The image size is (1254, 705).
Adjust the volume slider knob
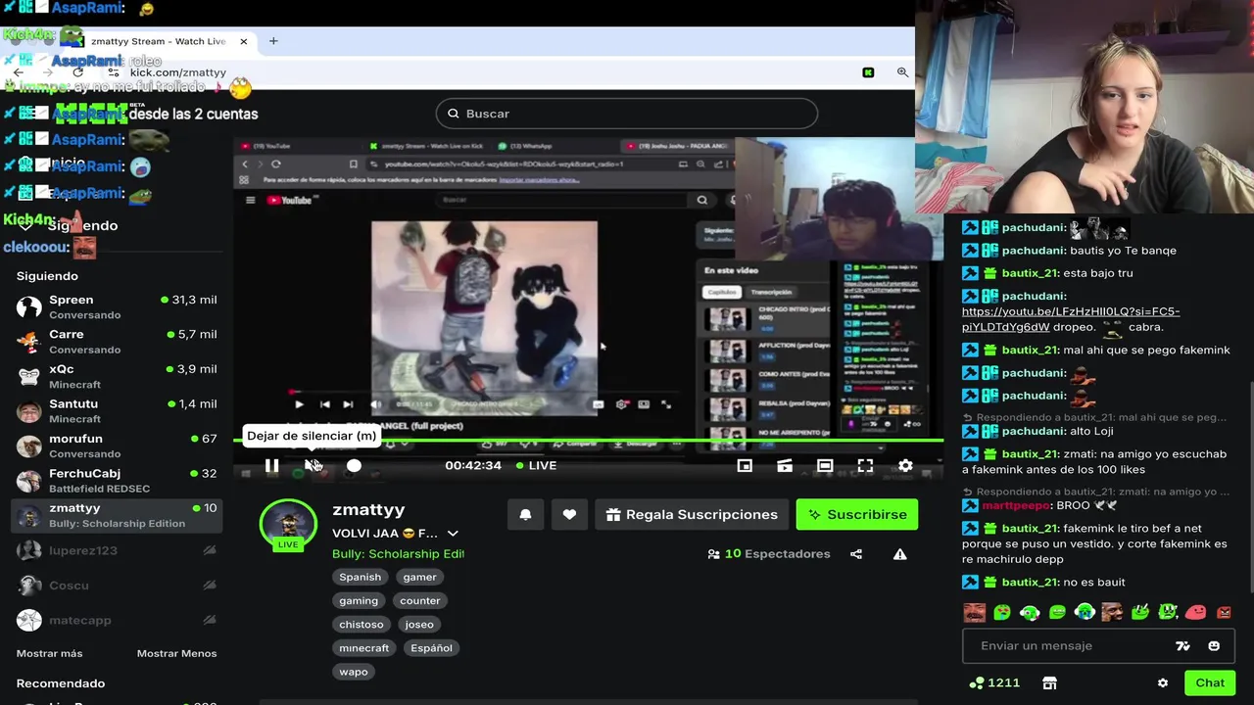tap(354, 466)
